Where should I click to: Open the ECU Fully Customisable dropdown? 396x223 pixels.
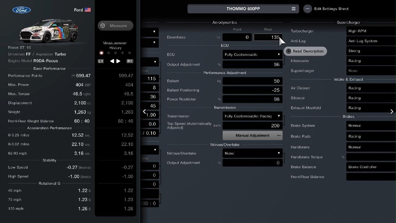tap(252, 55)
